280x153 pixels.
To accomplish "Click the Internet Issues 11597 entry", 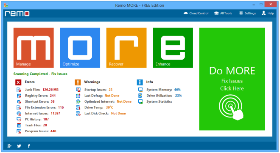I will [x=42, y=113].
